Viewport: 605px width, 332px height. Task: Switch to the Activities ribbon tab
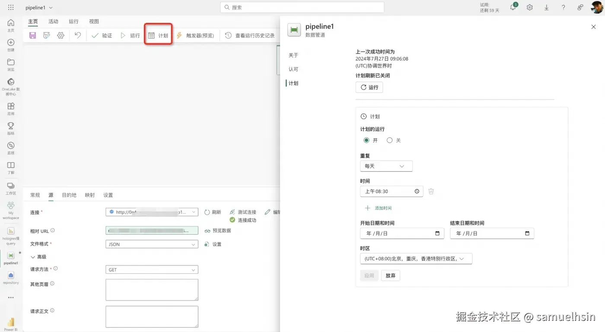pos(53,22)
